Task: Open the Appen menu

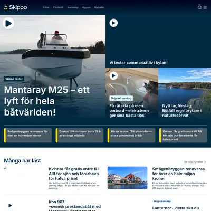Action: tap(87, 7)
